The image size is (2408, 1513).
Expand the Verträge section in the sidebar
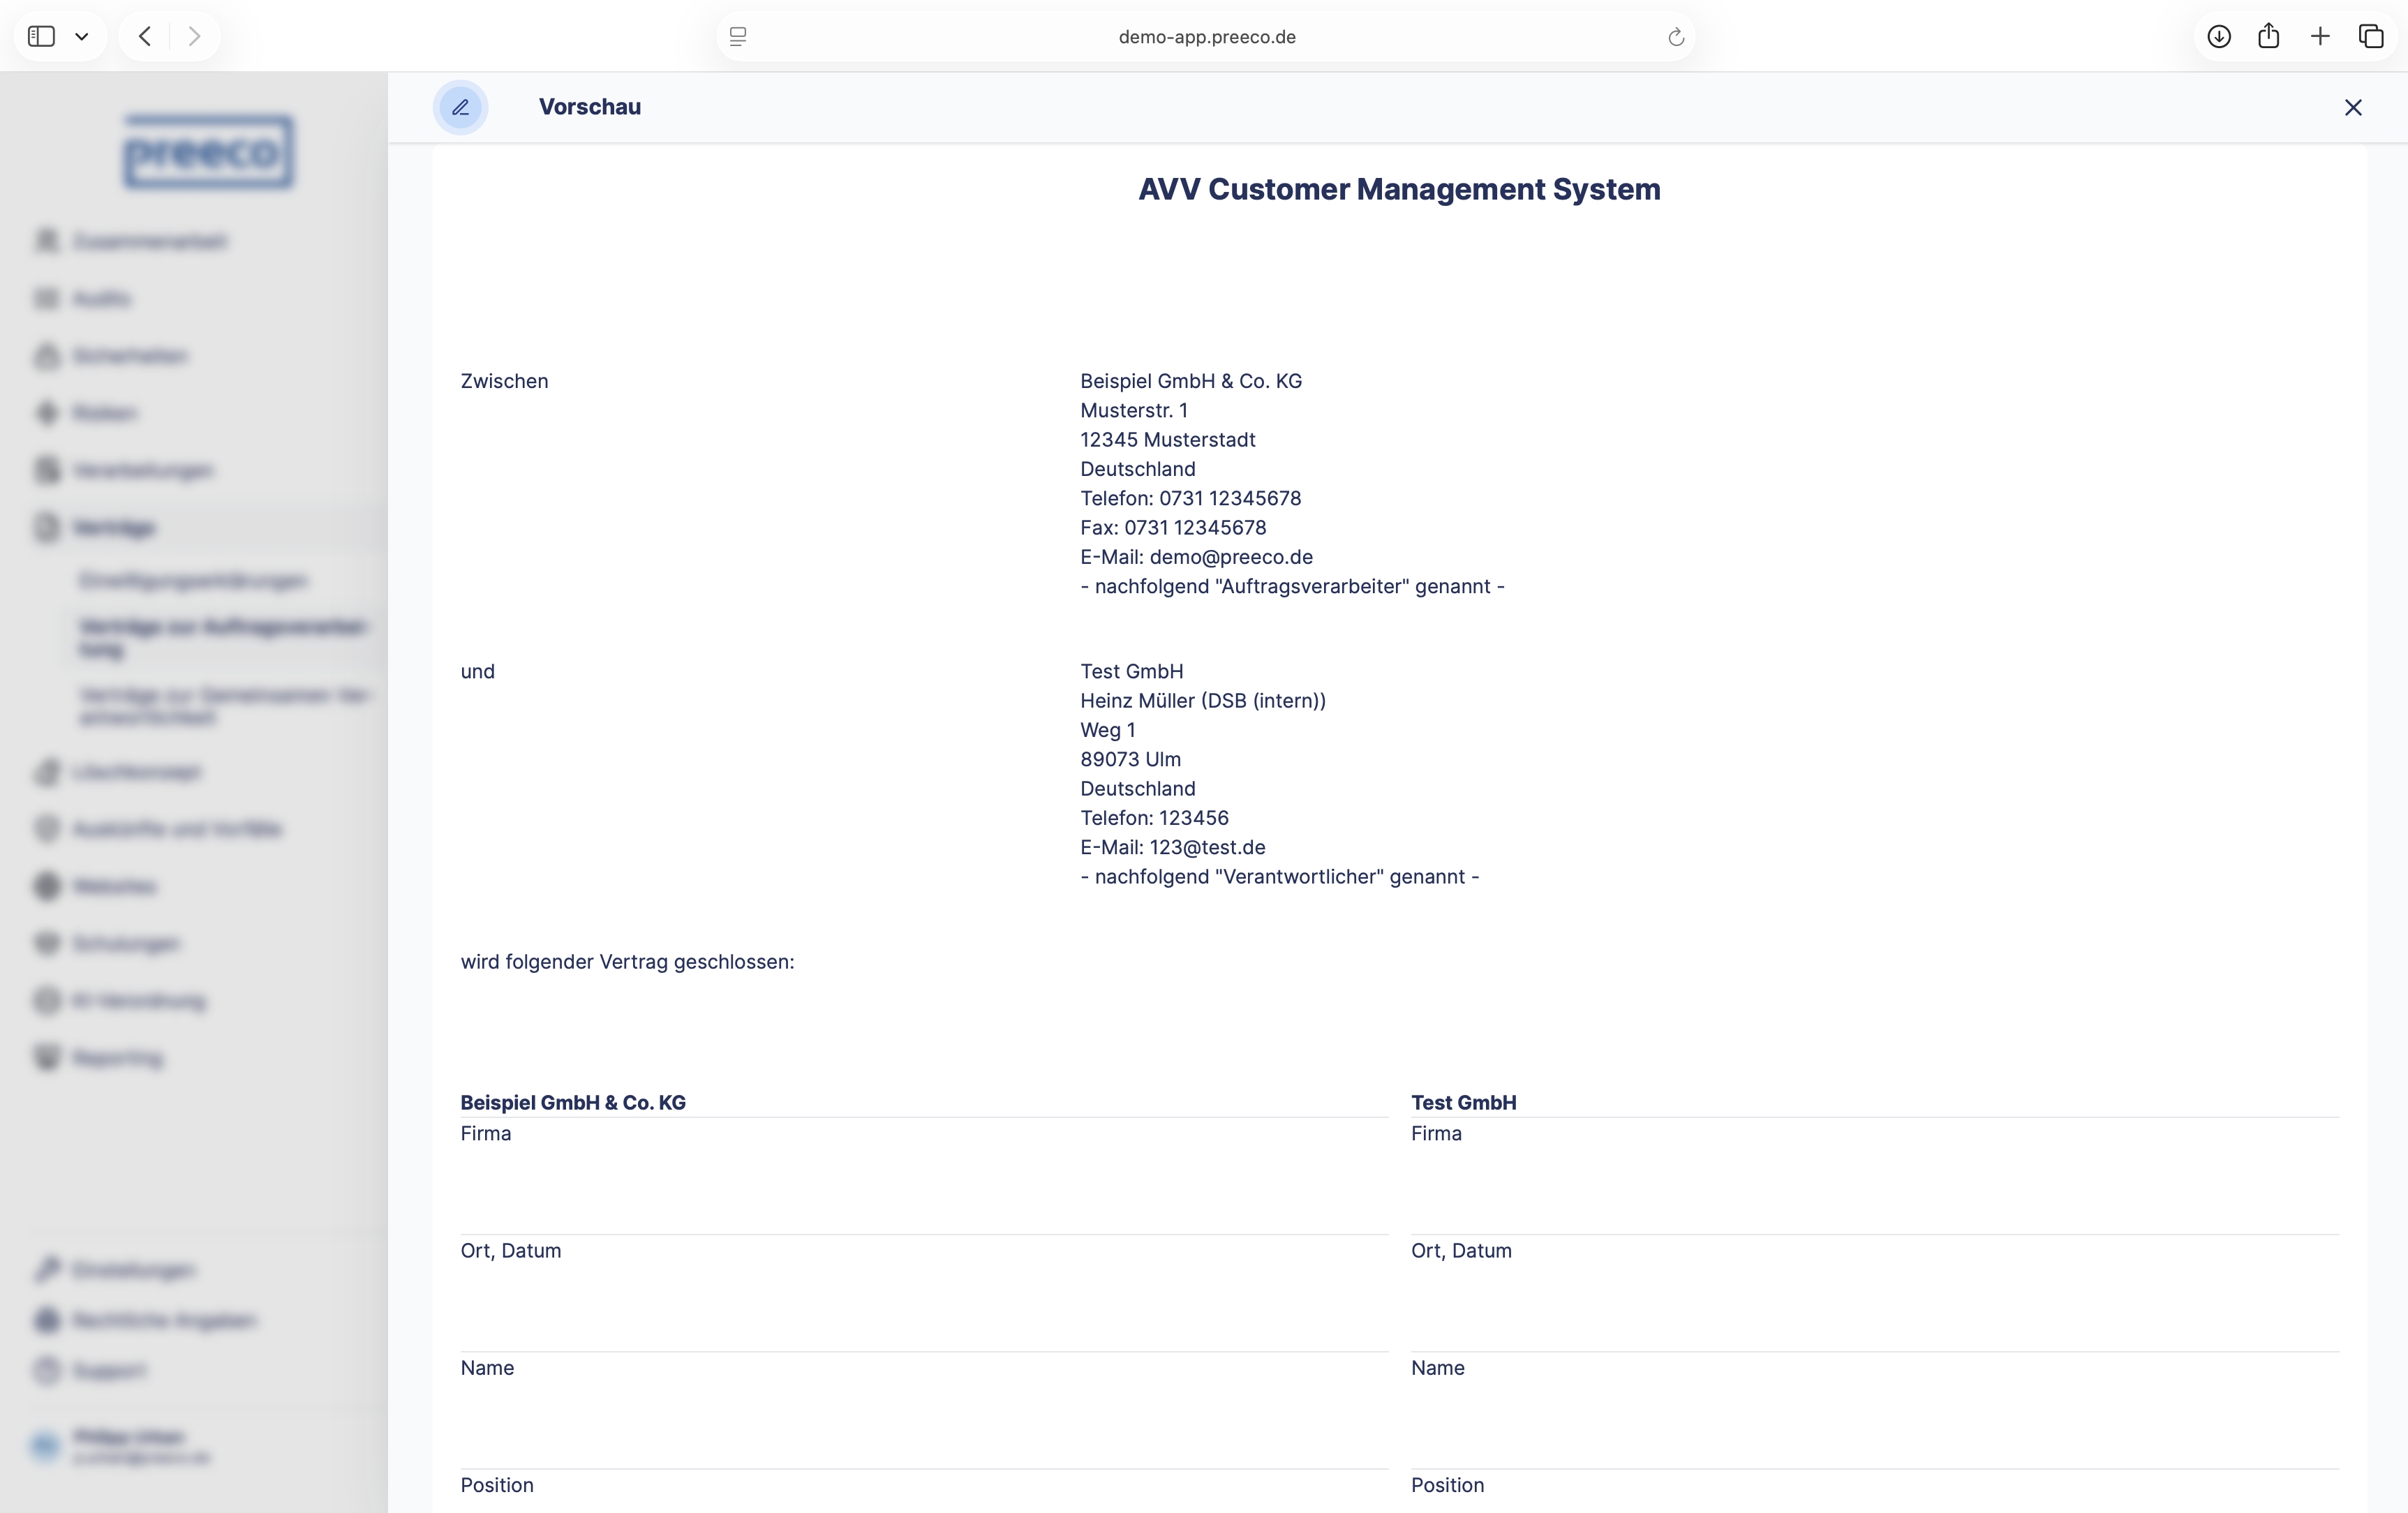click(x=114, y=528)
